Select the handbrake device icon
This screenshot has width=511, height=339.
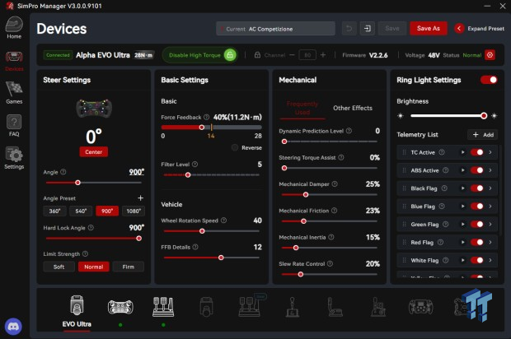pos(335,307)
